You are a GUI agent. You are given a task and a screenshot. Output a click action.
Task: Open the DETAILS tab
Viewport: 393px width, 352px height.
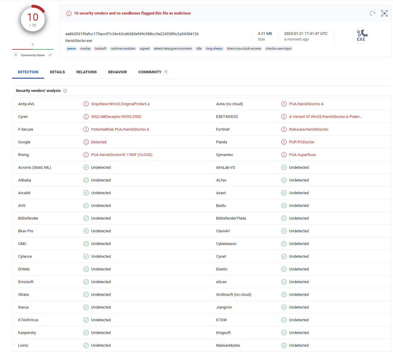pos(57,72)
